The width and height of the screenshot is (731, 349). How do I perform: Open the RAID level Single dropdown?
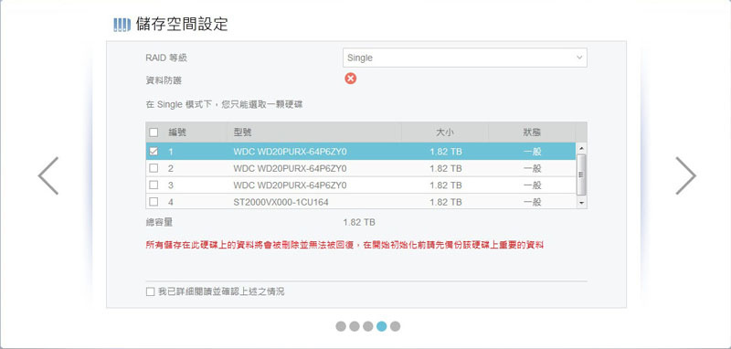tap(465, 58)
